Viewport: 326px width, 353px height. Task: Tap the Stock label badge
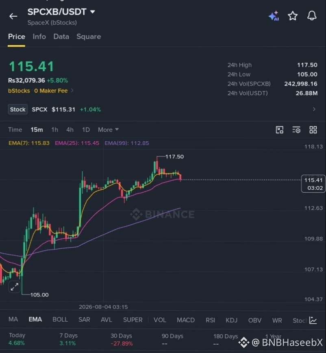tap(18, 110)
